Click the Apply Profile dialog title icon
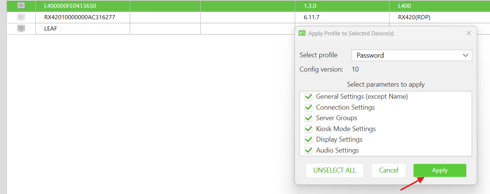 tap(302, 33)
